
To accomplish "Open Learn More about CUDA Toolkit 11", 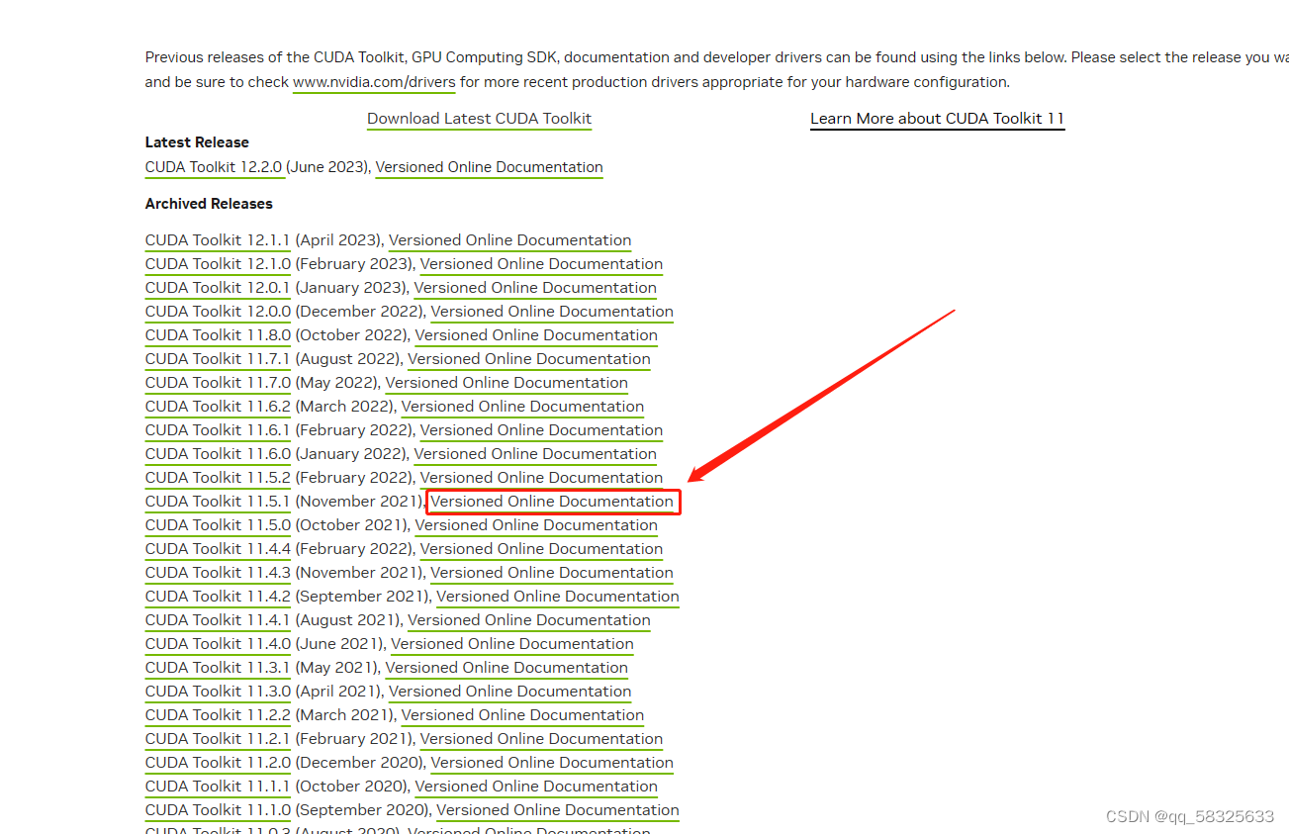I will [937, 119].
